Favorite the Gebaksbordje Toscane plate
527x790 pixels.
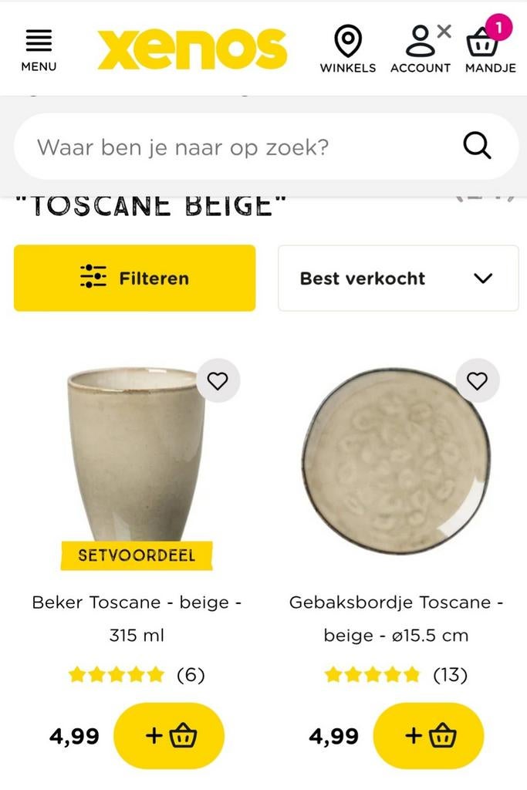(x=476, y=380)
